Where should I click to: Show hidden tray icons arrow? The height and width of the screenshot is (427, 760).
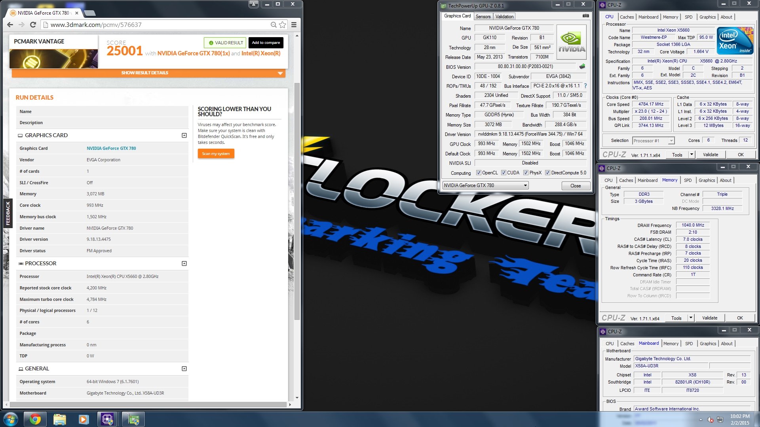tap(701, 419)
